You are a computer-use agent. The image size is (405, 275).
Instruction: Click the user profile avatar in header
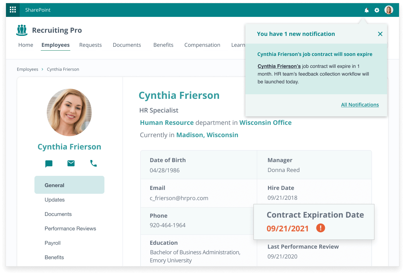[x=388, y=10]
